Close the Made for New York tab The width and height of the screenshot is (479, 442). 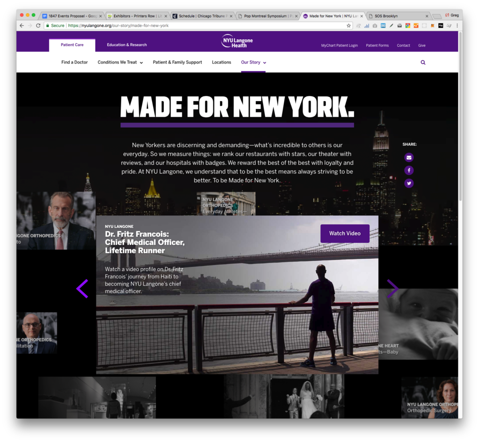(x=362, y=16)
